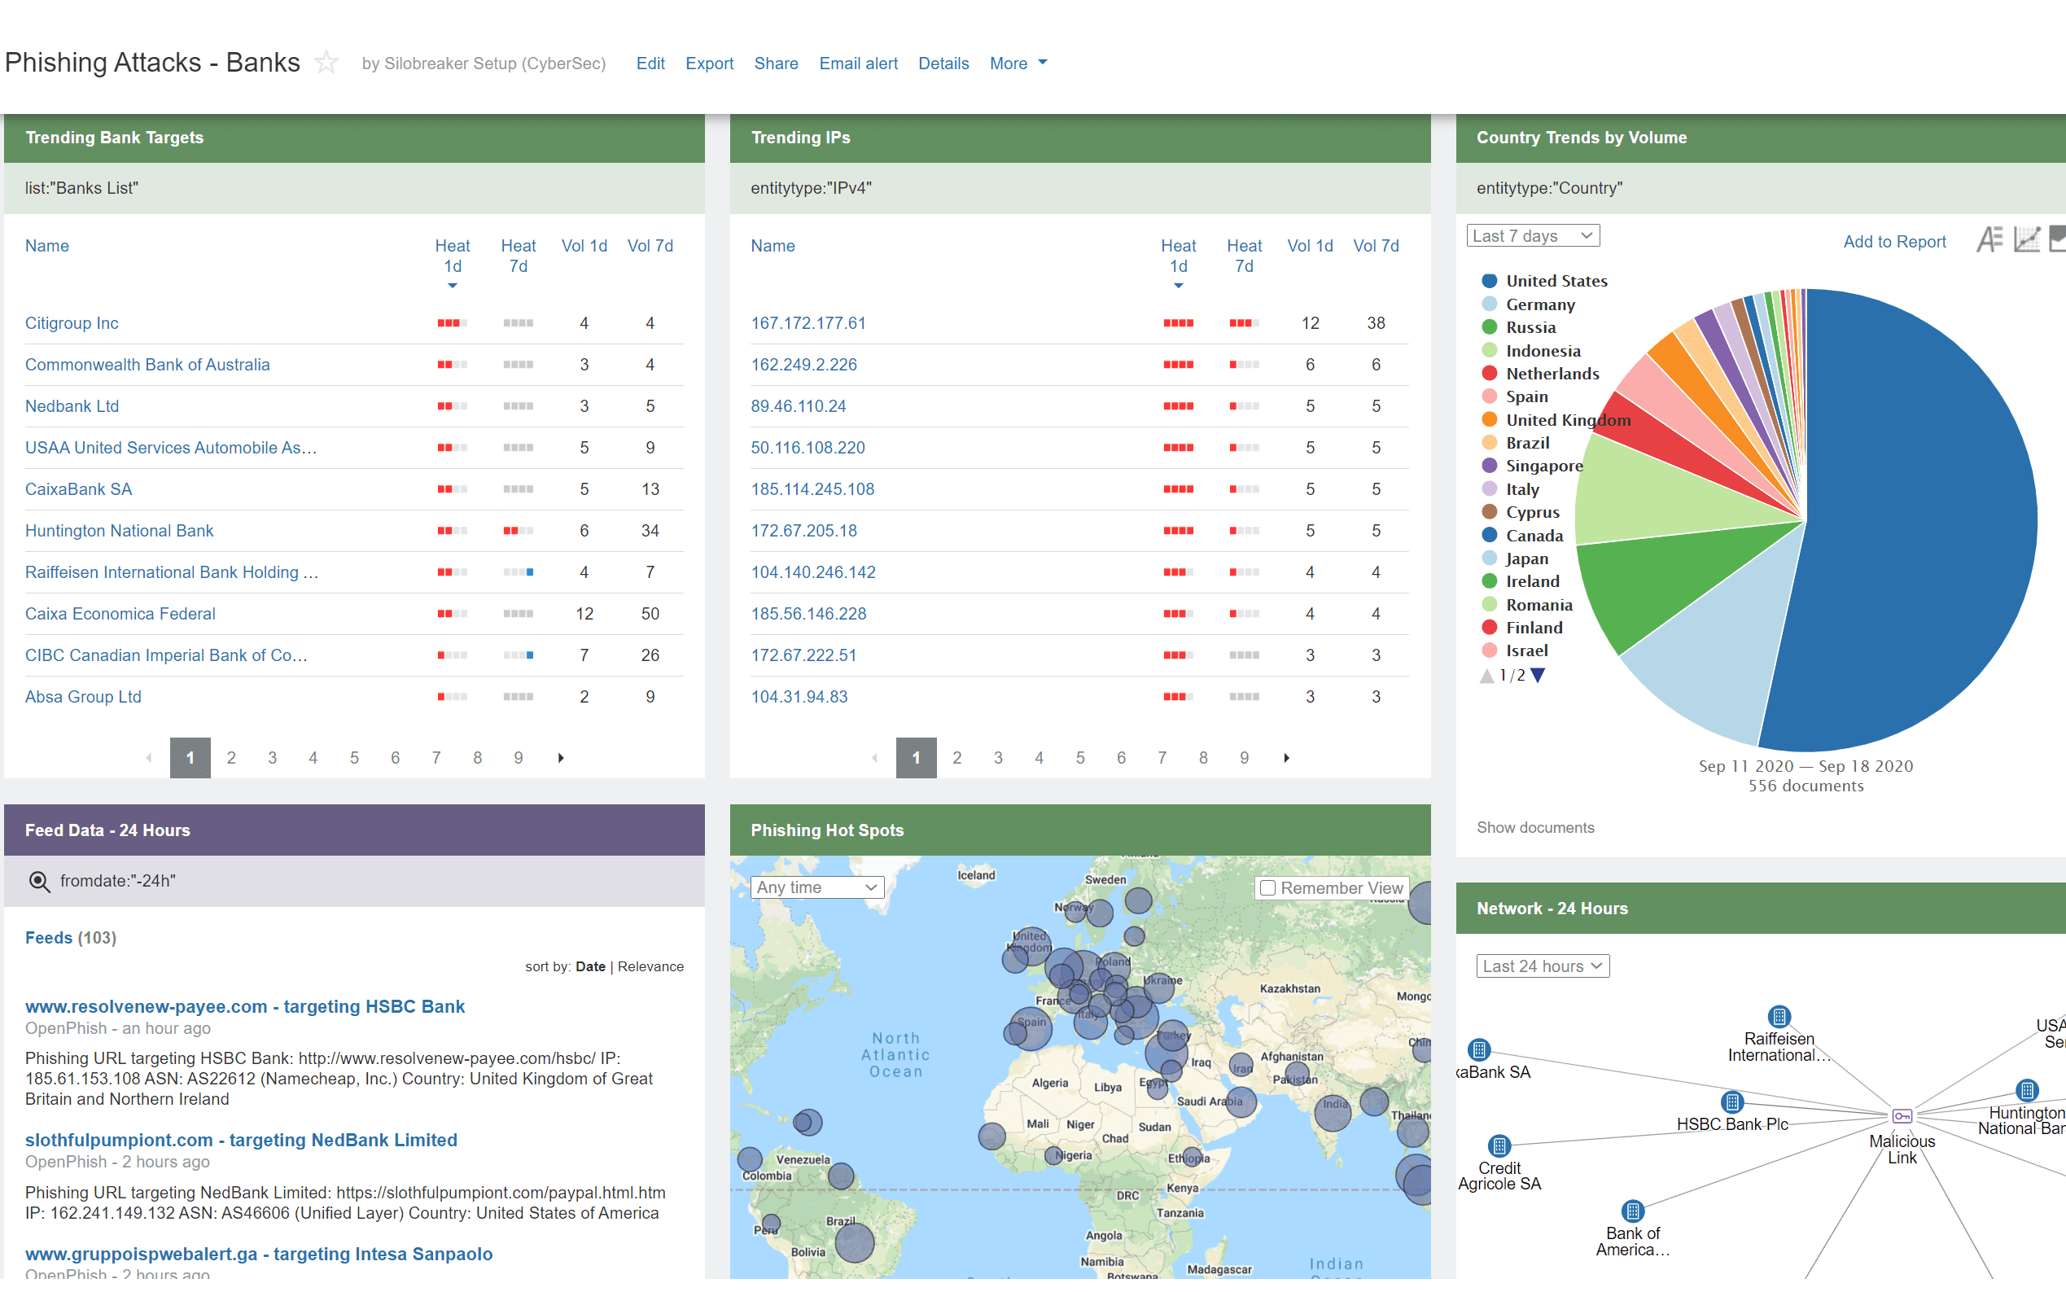The height and width of the screenshot is (1292, 2066).
Task: Star the Phishing Attacks dashboard as favorite
Action: [x=326, y=63]
